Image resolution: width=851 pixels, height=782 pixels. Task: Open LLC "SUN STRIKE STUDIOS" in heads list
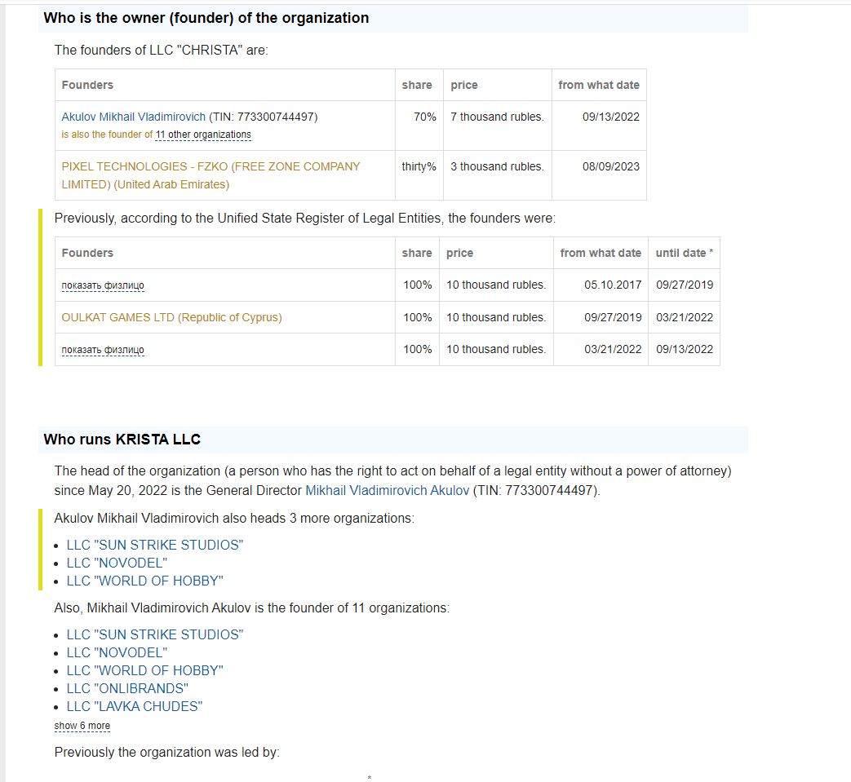point(155,545)
